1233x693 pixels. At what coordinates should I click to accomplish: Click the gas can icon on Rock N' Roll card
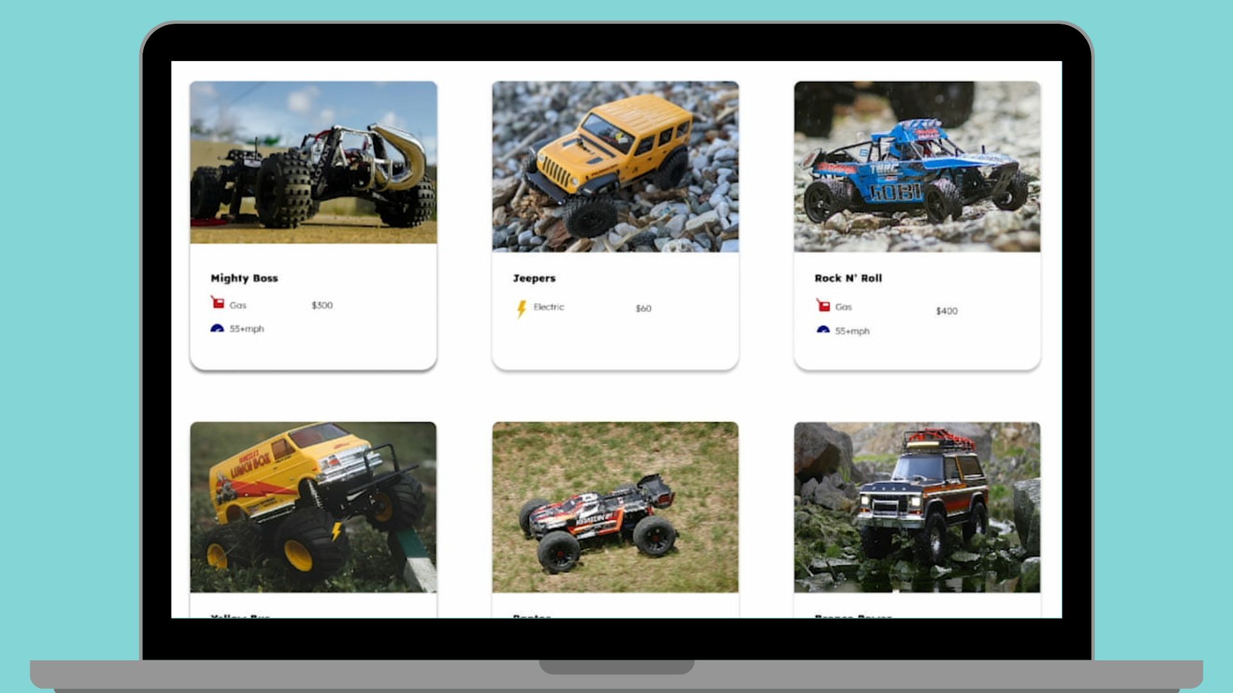(823, 305)
